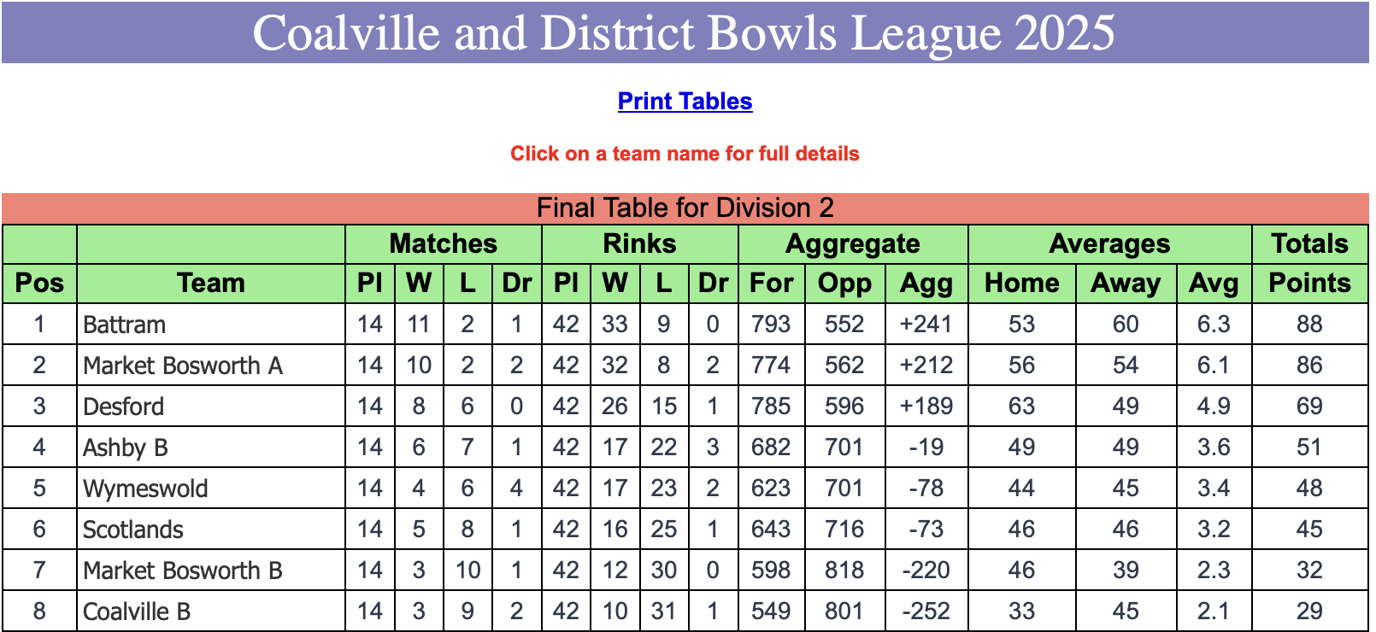Screen dimensions: 1376x632
Task: Open Battram team details
Action: (x=125, y=325)
